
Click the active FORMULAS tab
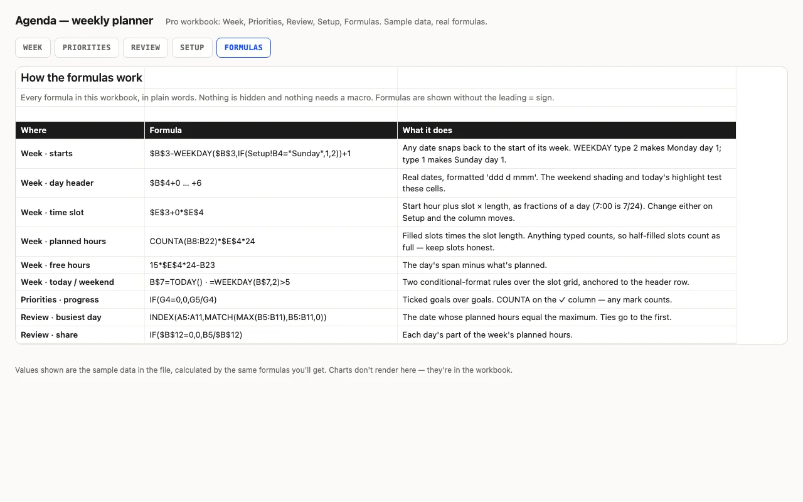[x=243, y=48]
